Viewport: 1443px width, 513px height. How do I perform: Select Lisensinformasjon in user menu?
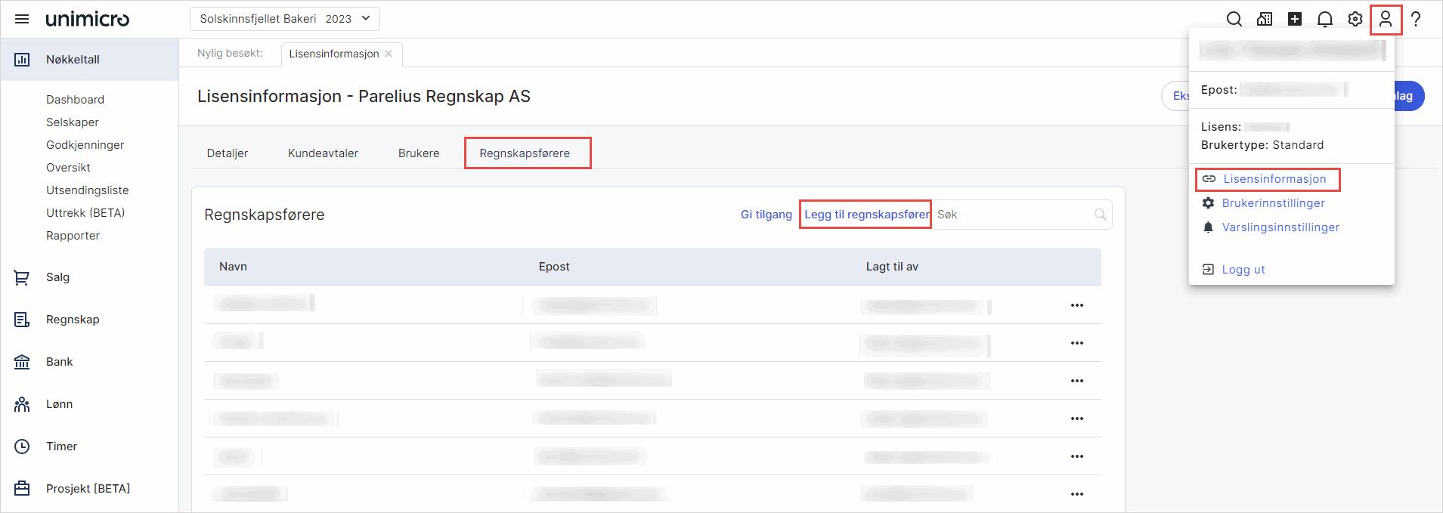[x=1274, y=179]
